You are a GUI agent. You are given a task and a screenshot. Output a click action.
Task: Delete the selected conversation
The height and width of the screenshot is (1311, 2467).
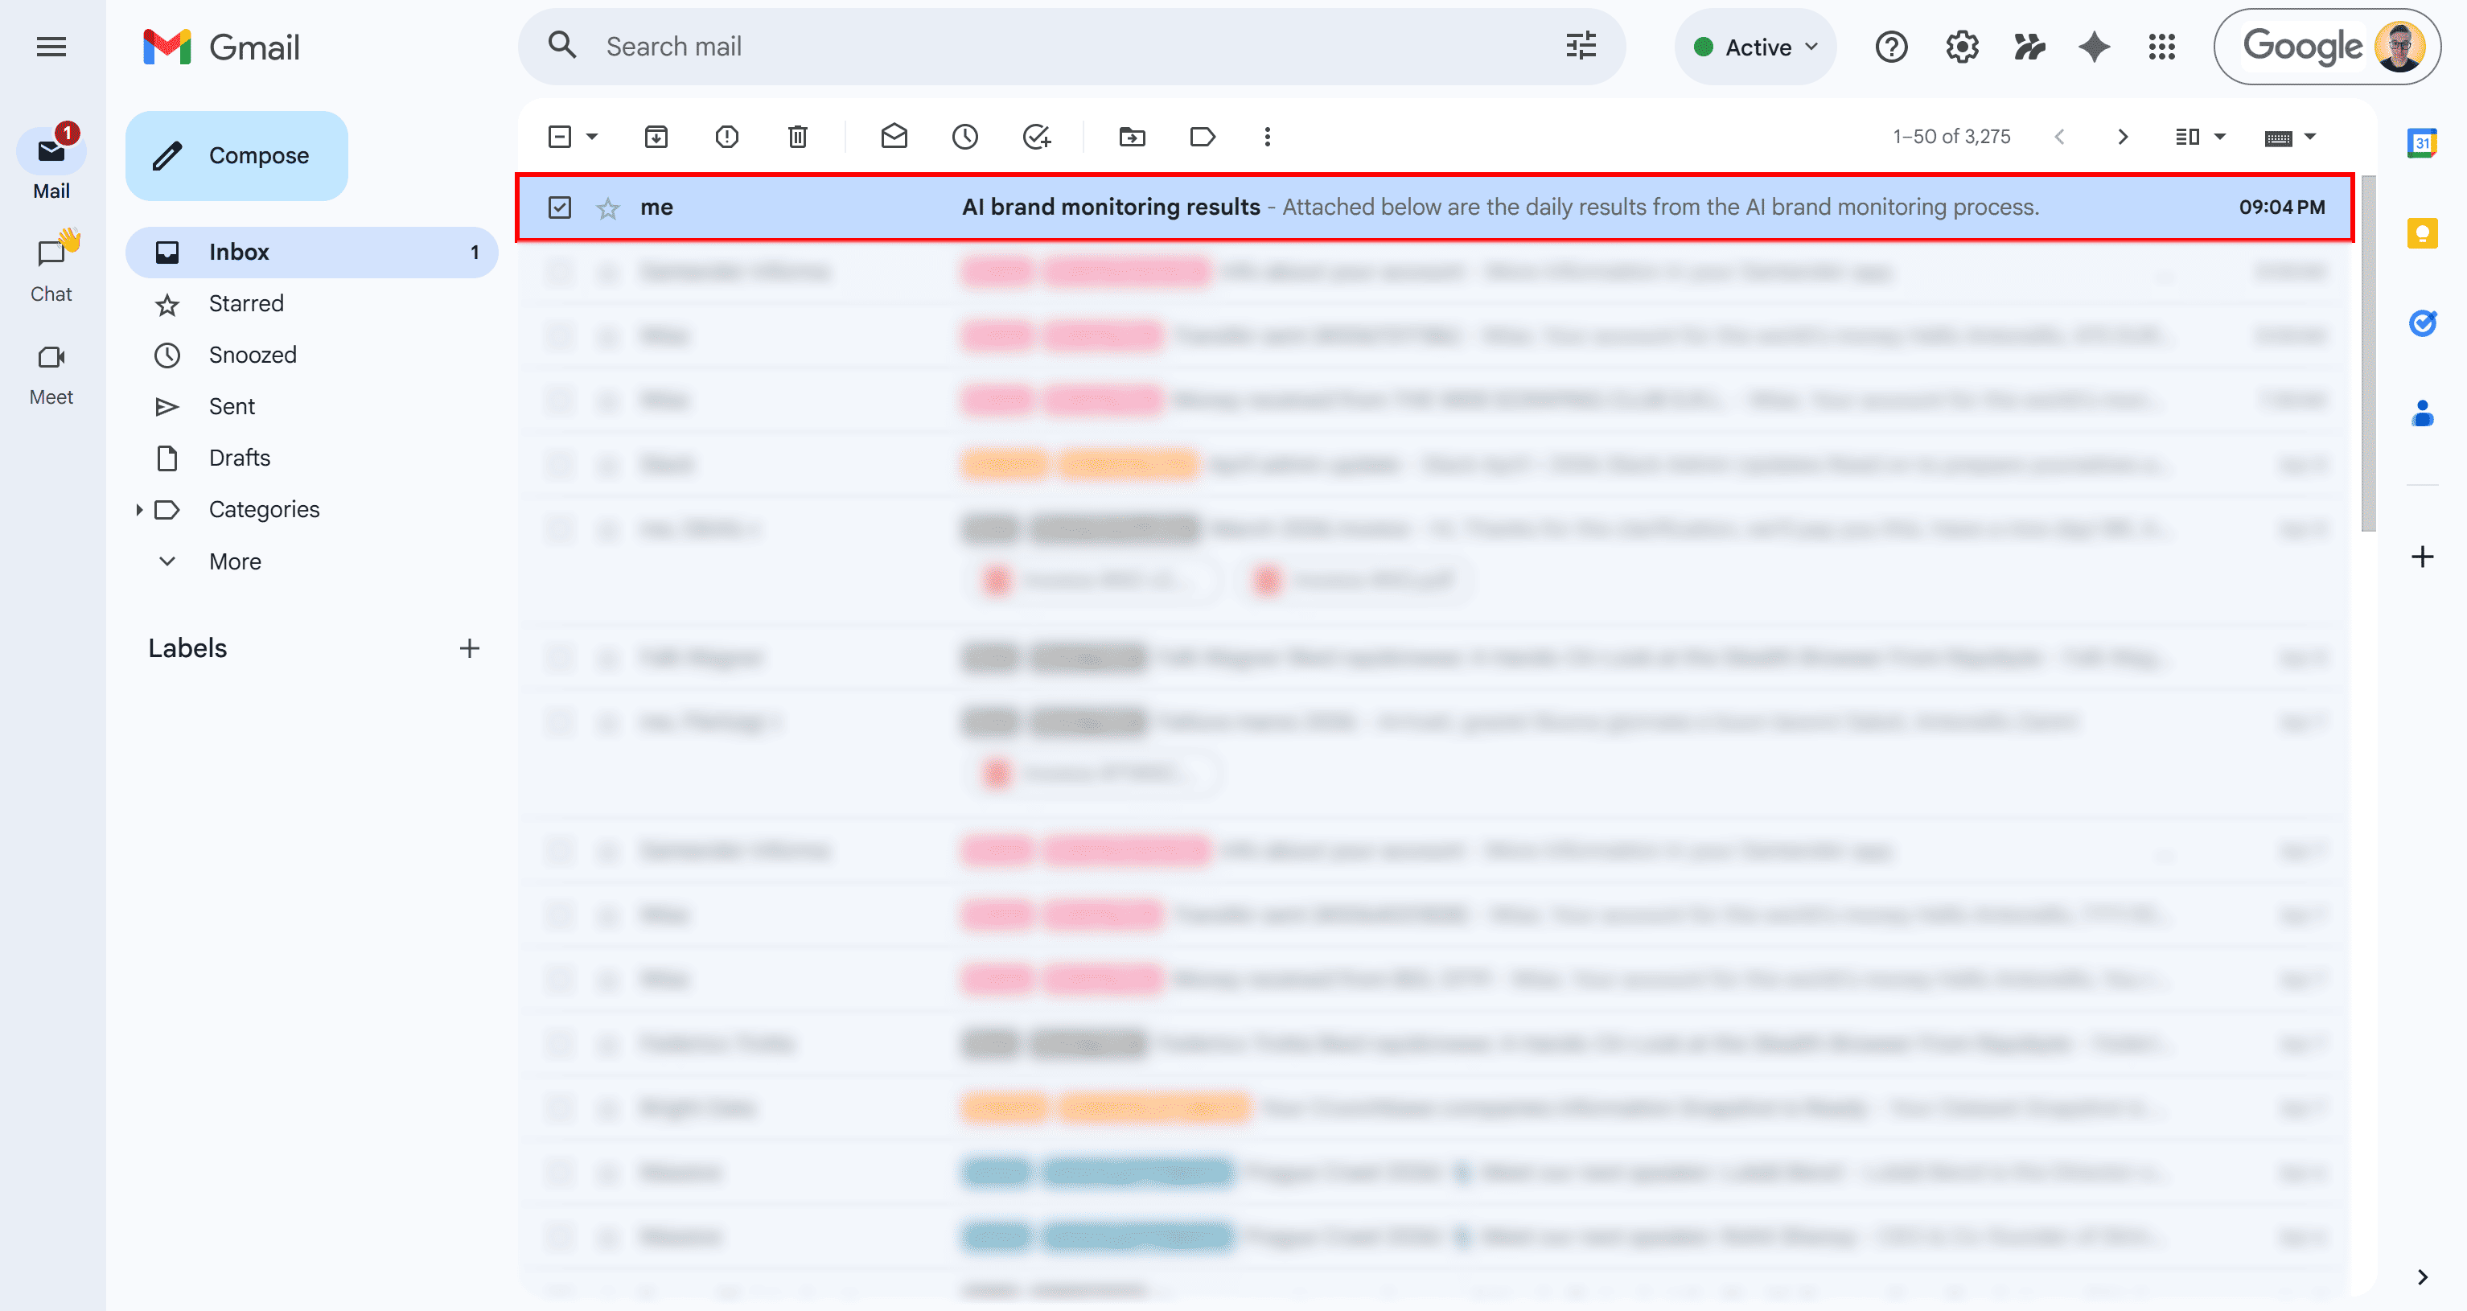798,136
